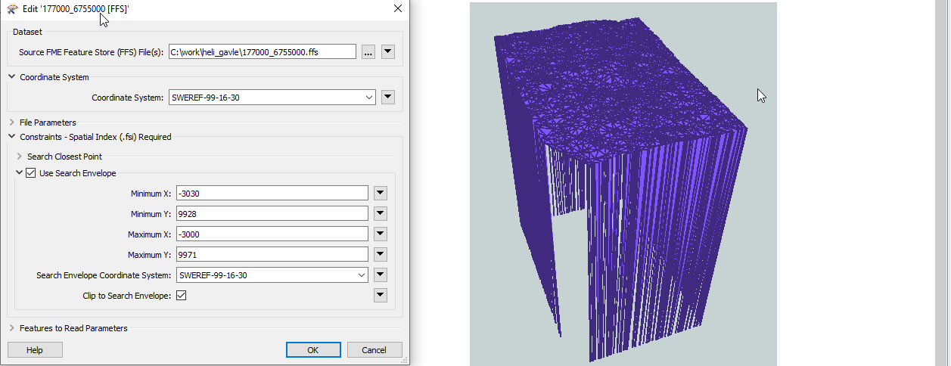Open the parameter menu arrow beside Source FFS File
This screenshot has width=951, height=366.
388,51
